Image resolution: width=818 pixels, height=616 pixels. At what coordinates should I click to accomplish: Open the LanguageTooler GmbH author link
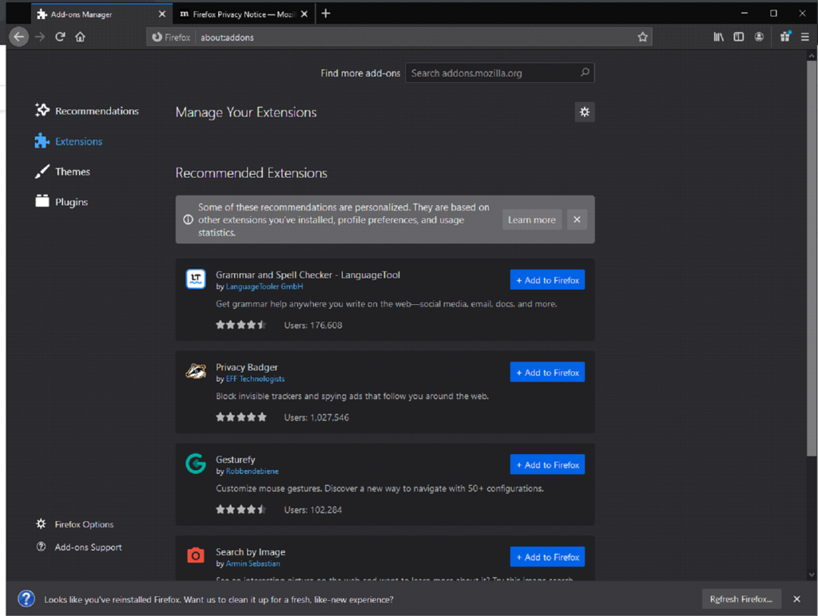(x=264, y=286)
